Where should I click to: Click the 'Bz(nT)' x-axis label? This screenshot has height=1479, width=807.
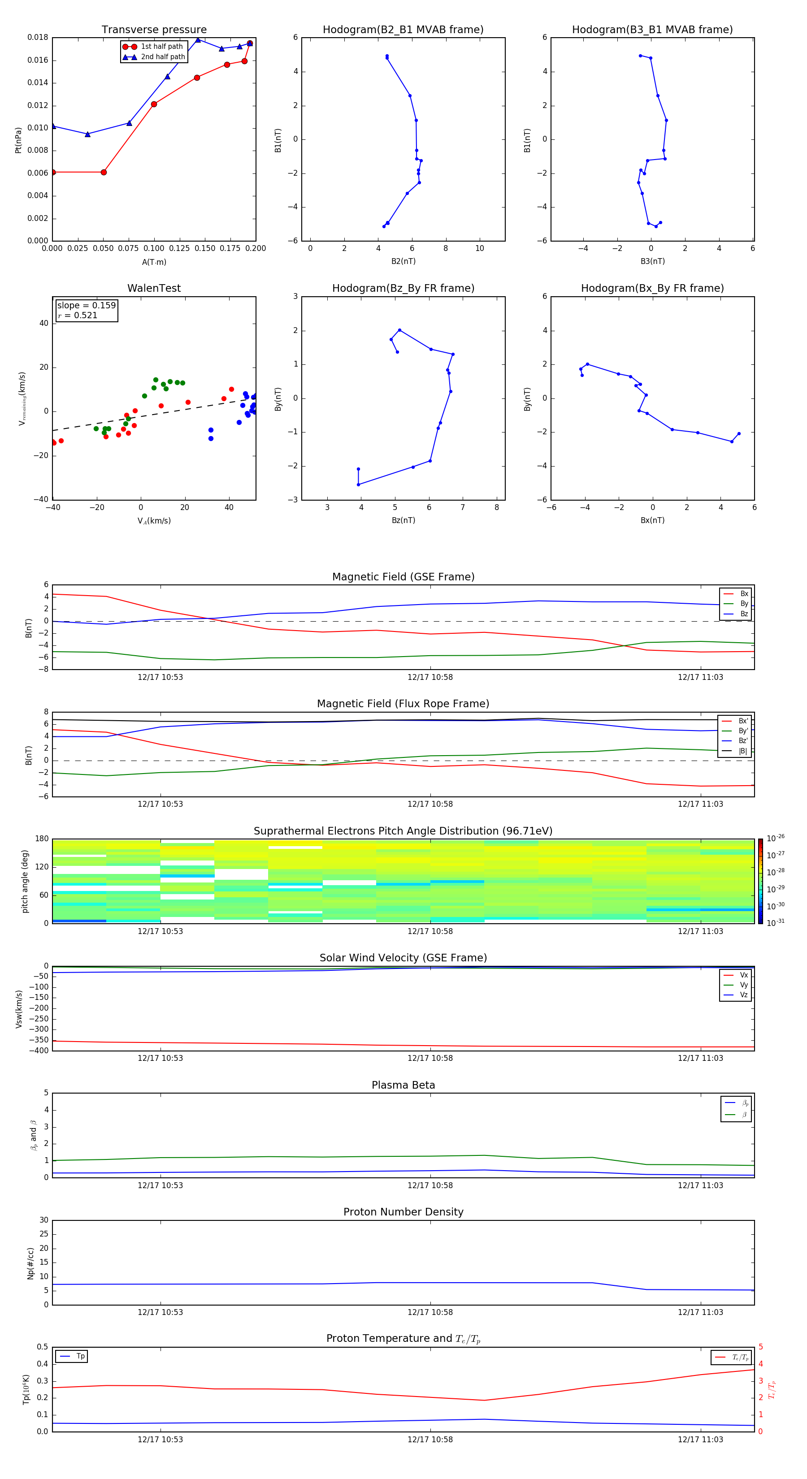pos(403,520)
